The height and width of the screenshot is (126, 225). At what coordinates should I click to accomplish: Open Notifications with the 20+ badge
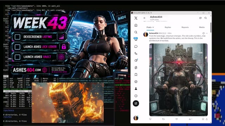tap(136, 39)
